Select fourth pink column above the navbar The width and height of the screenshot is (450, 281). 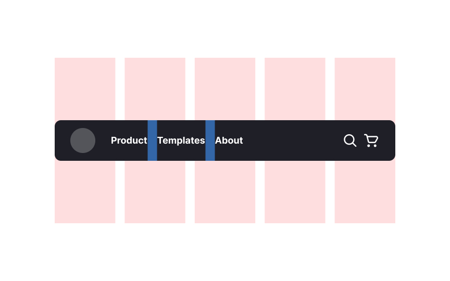295,89
